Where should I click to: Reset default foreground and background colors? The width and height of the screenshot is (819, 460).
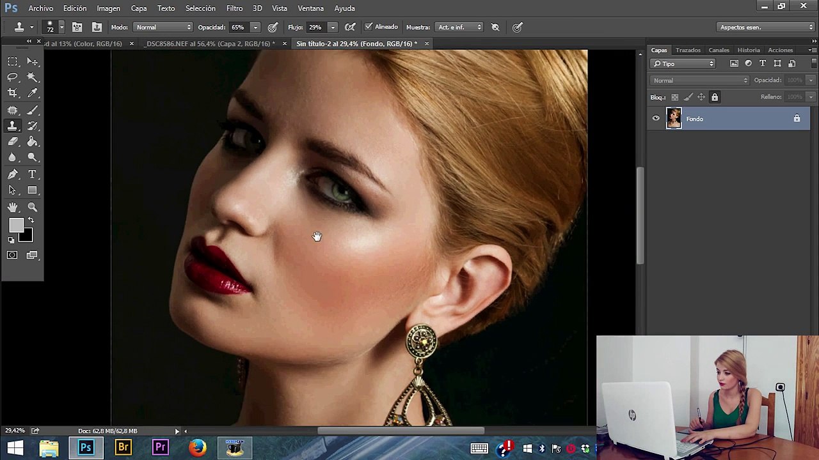coord(11,240)
